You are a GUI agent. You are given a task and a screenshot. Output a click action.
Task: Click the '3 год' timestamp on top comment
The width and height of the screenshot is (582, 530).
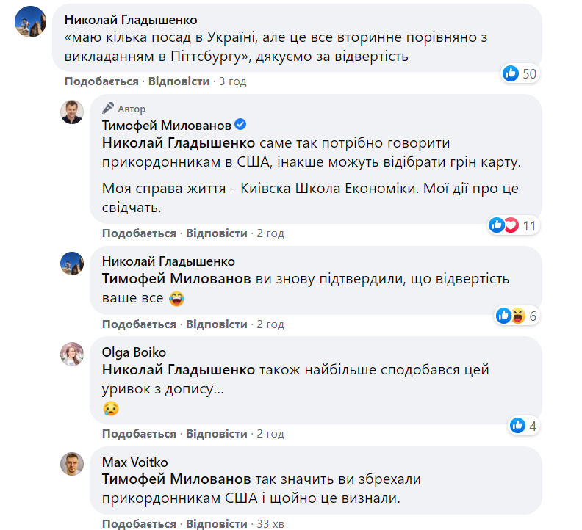(x=232, y=81)
